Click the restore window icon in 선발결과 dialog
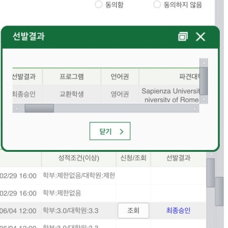 (183, 36)
